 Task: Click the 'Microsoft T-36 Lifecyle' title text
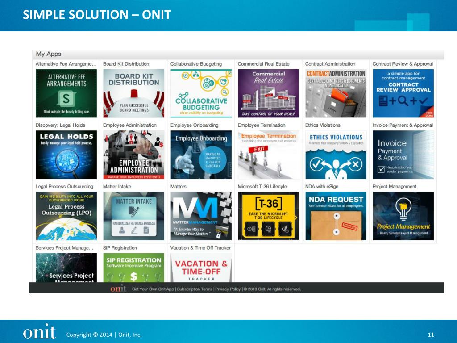[x=262, y=186]
